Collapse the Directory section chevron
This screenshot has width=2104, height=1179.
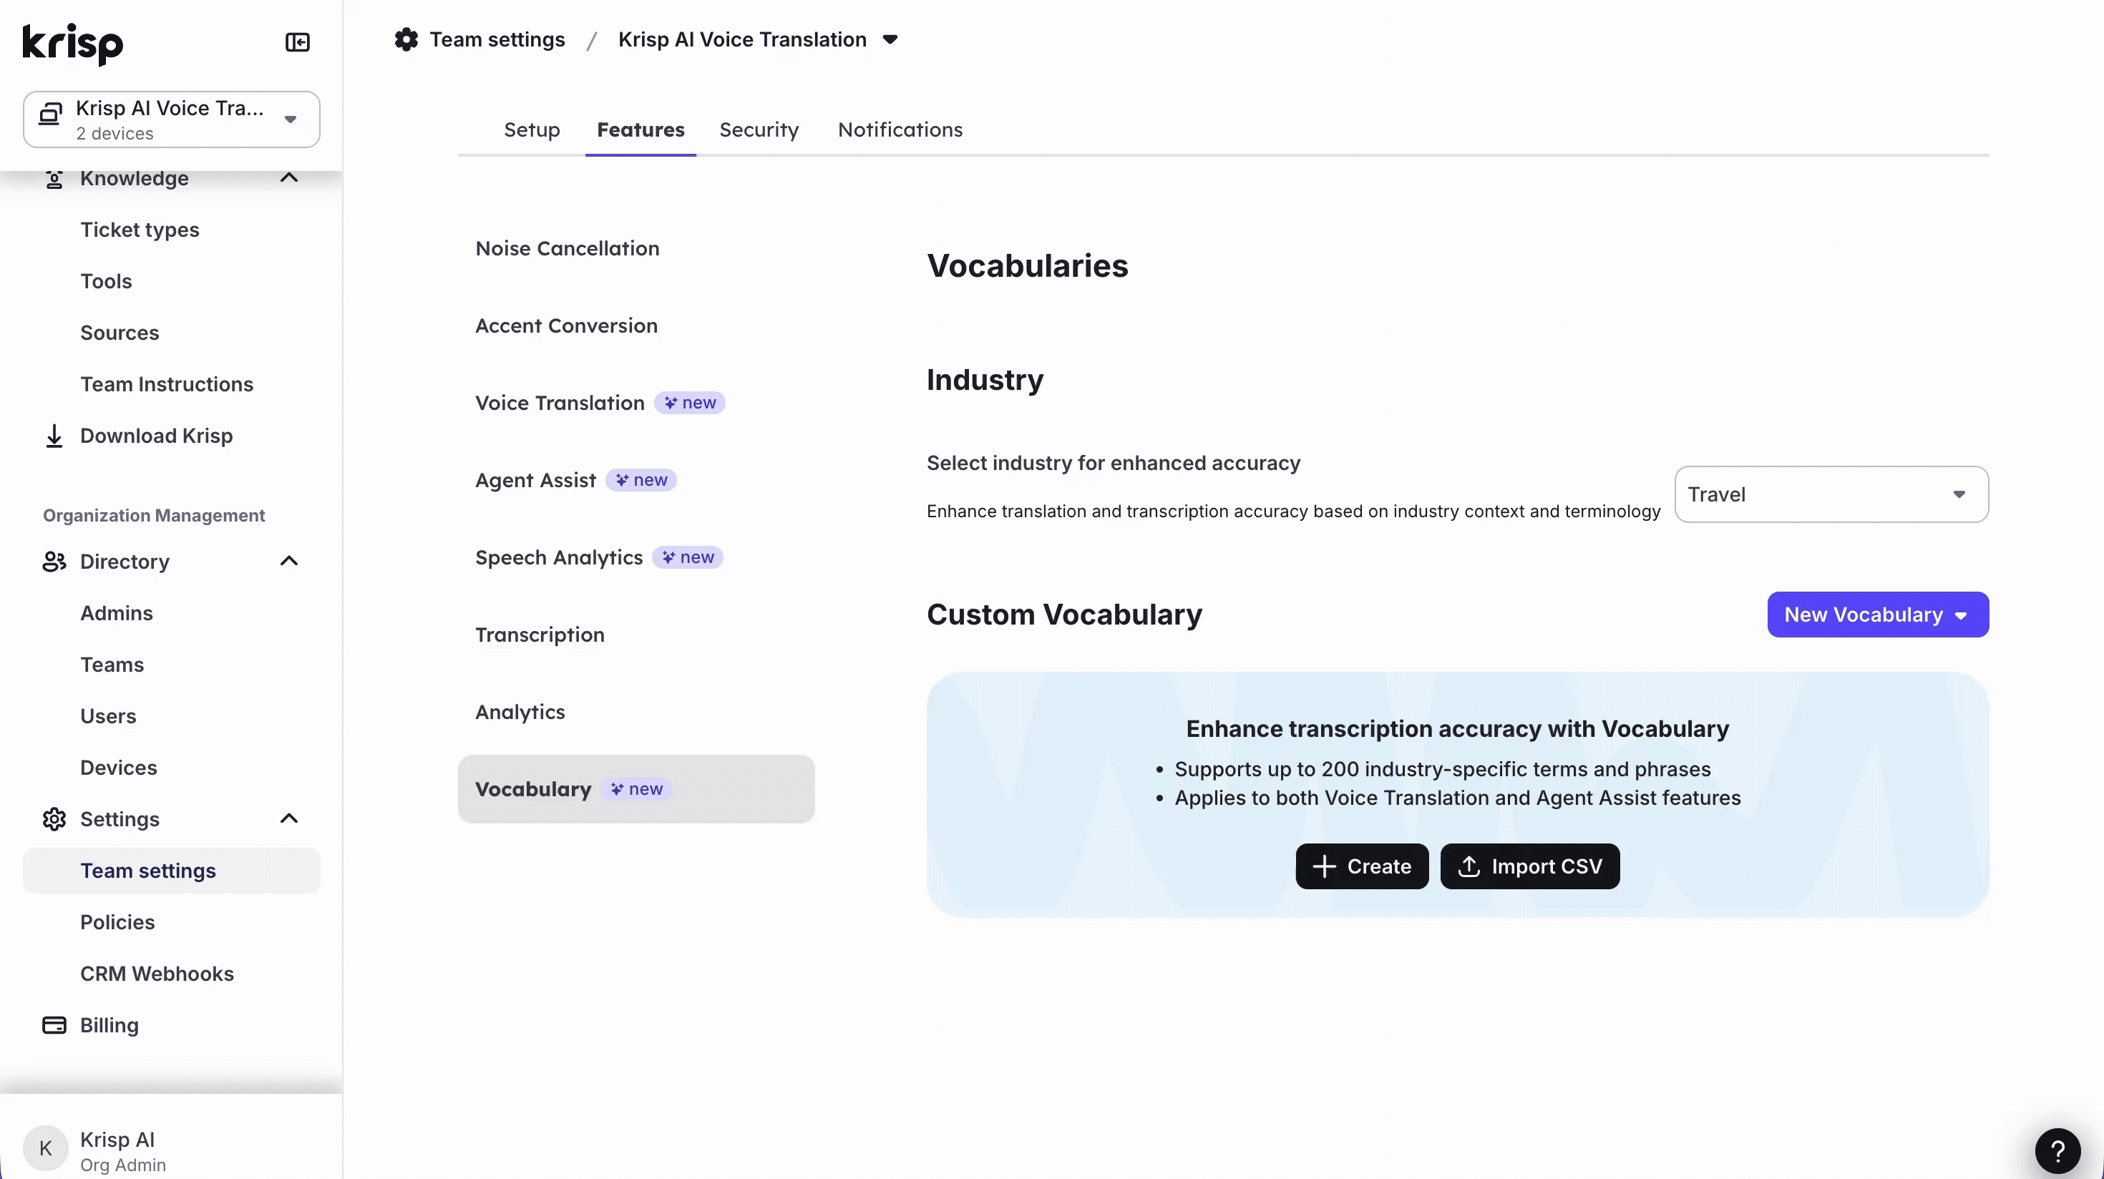tap(289, 561)
